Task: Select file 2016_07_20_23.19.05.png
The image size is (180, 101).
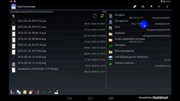Action: [x=58, y=52]
